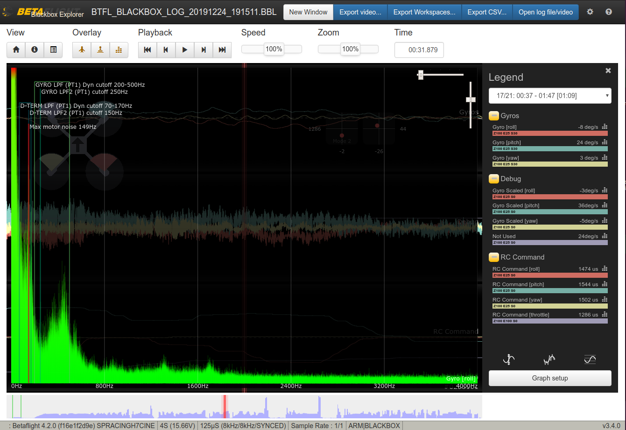The height and width of the screenshot is (430, 626).
Task: Click the Betaflight 4.2.0 firmware status entry
Action: click(82, 426)
